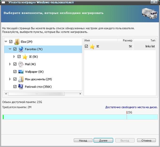Screen dimensions: 160x147
Task: Click the IE name in the right list
Action: tap(98, 47)
